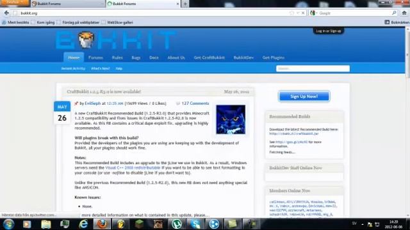Open Förslag på webbplatser bookmark
This screenshot has width=410, height=230.
[x=78, y=22]
